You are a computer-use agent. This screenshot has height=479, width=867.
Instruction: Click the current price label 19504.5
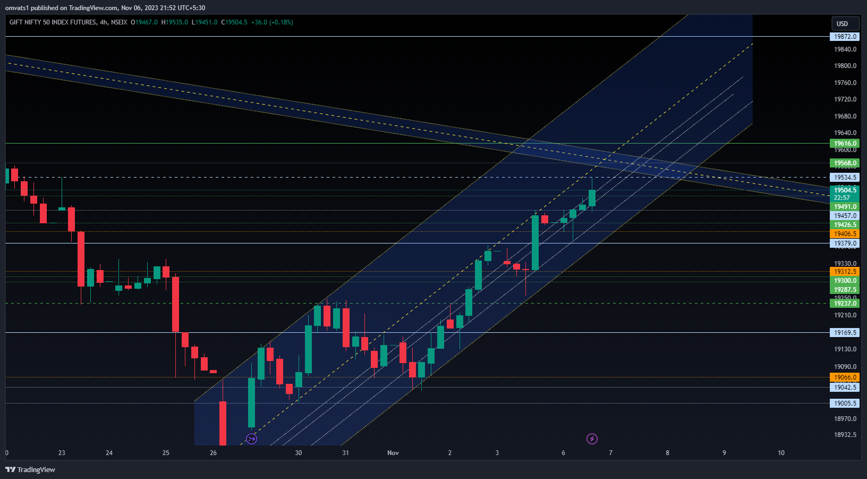[x=845, y=190]
